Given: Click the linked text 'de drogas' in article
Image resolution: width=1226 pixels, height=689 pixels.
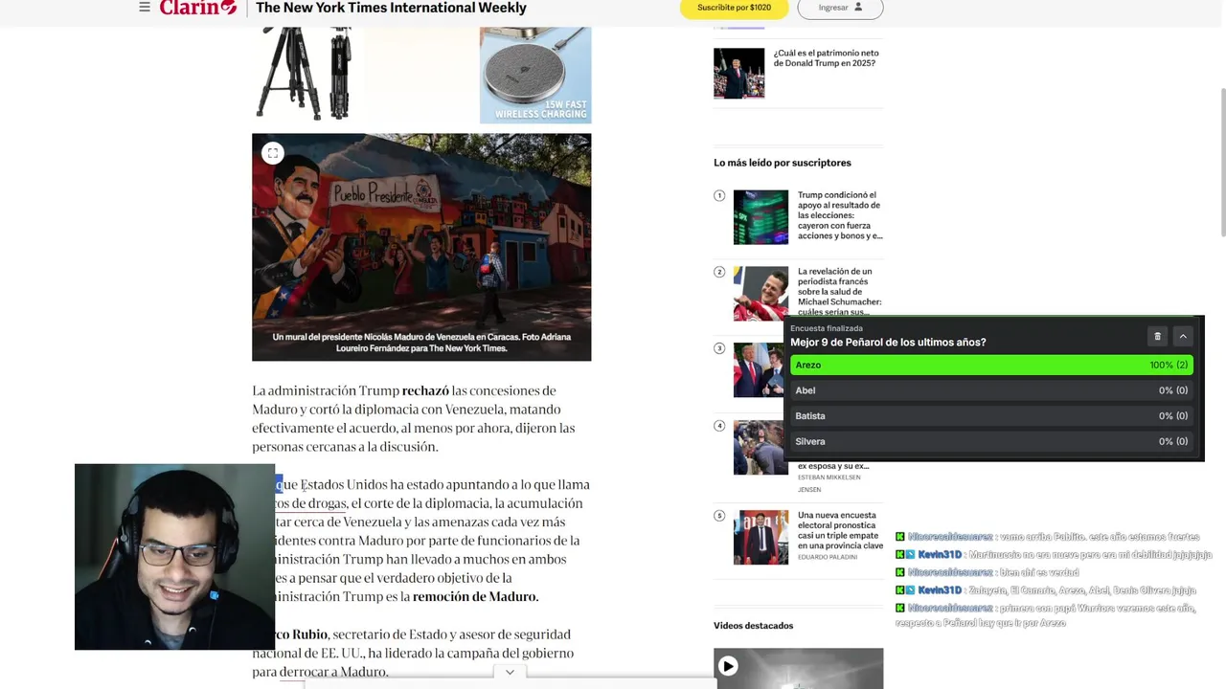Looking at the screenshot, I should pyautogui.click(x=319, y=503).
